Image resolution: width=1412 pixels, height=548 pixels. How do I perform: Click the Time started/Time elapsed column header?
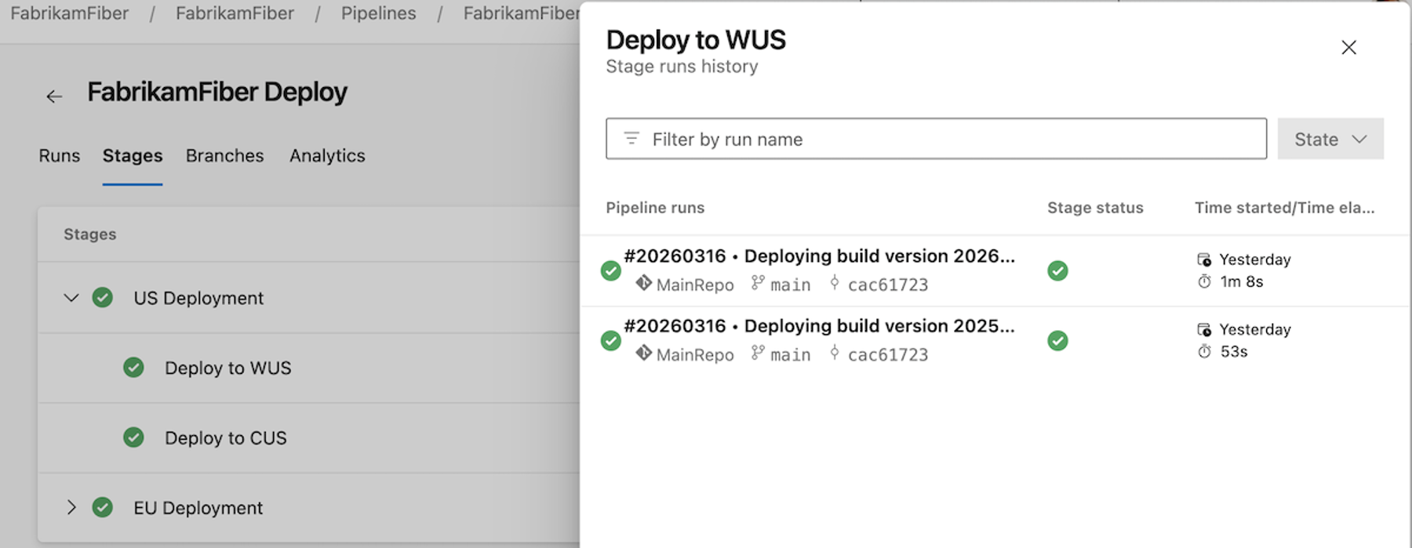pyautogui.click(x=1285, y=208)
